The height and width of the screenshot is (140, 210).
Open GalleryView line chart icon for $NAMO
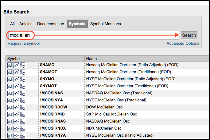[16, 65]
